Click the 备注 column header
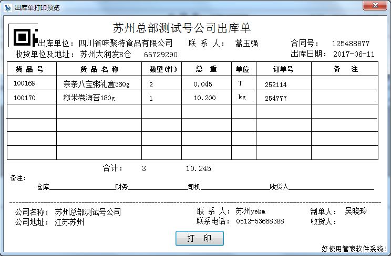Image resolution: width=391 pixels, height=256 pixels. [345, 69]
